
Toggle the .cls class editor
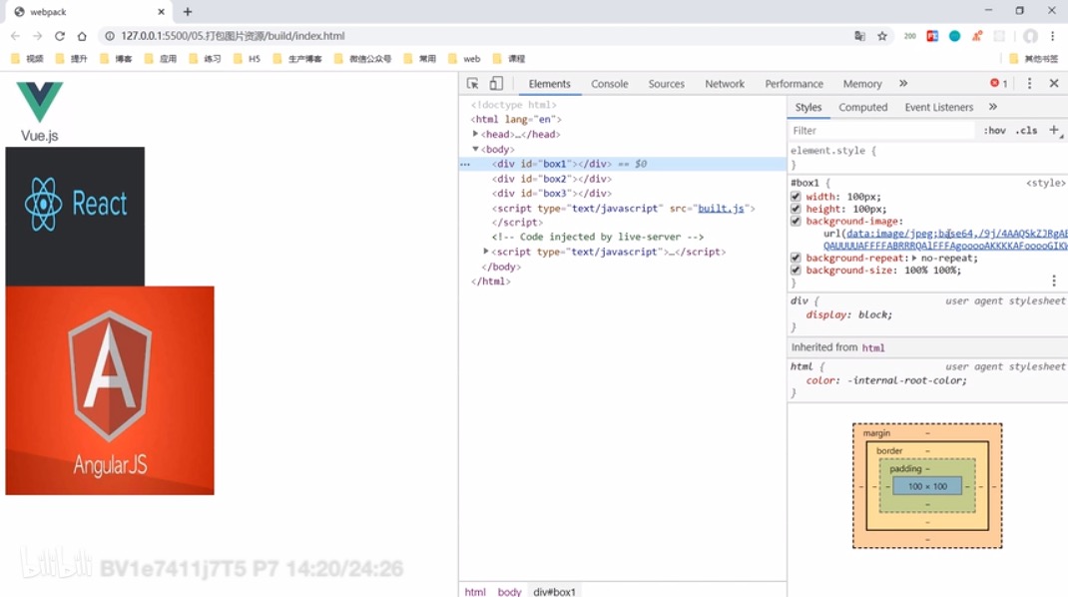coord(1026,130)
